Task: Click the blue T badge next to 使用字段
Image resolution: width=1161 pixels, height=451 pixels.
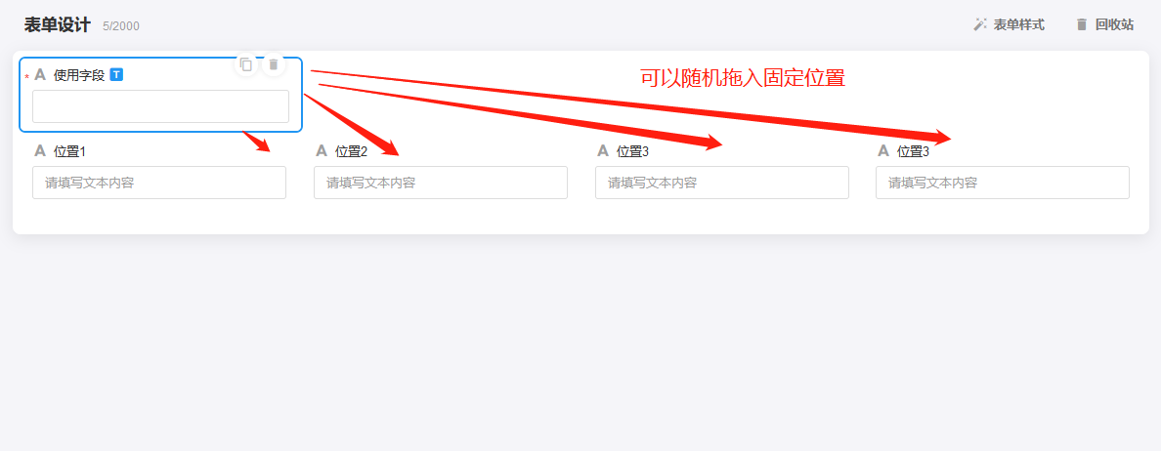Action: pos(116,74)
